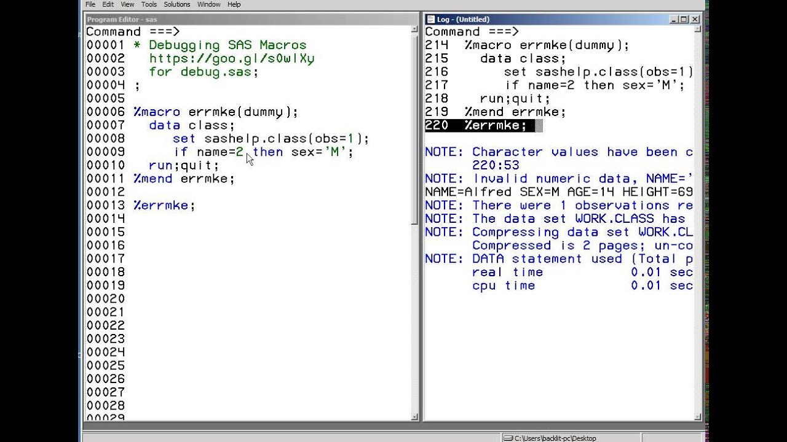Click the 'cpu time 0.01 sec' log line
This screenshot has height=442, width=787.
point(582,286)
